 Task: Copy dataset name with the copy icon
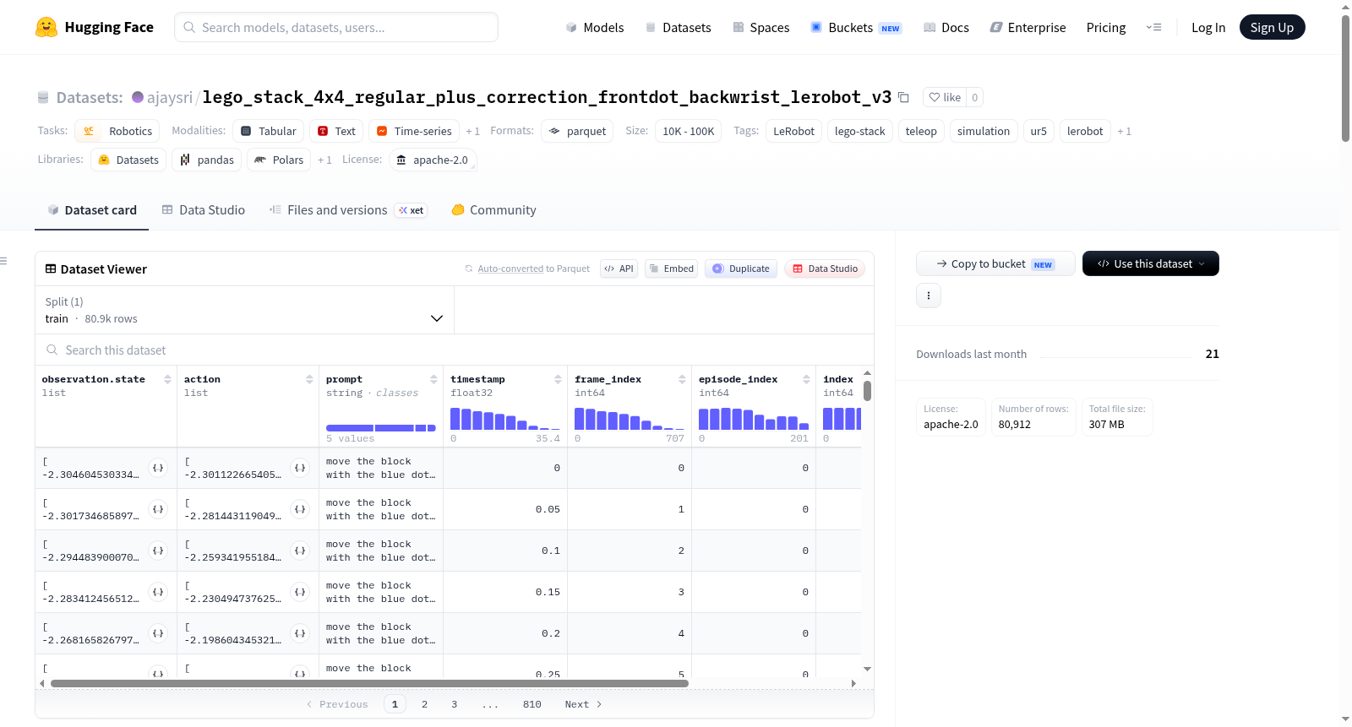tap(903, 97)
